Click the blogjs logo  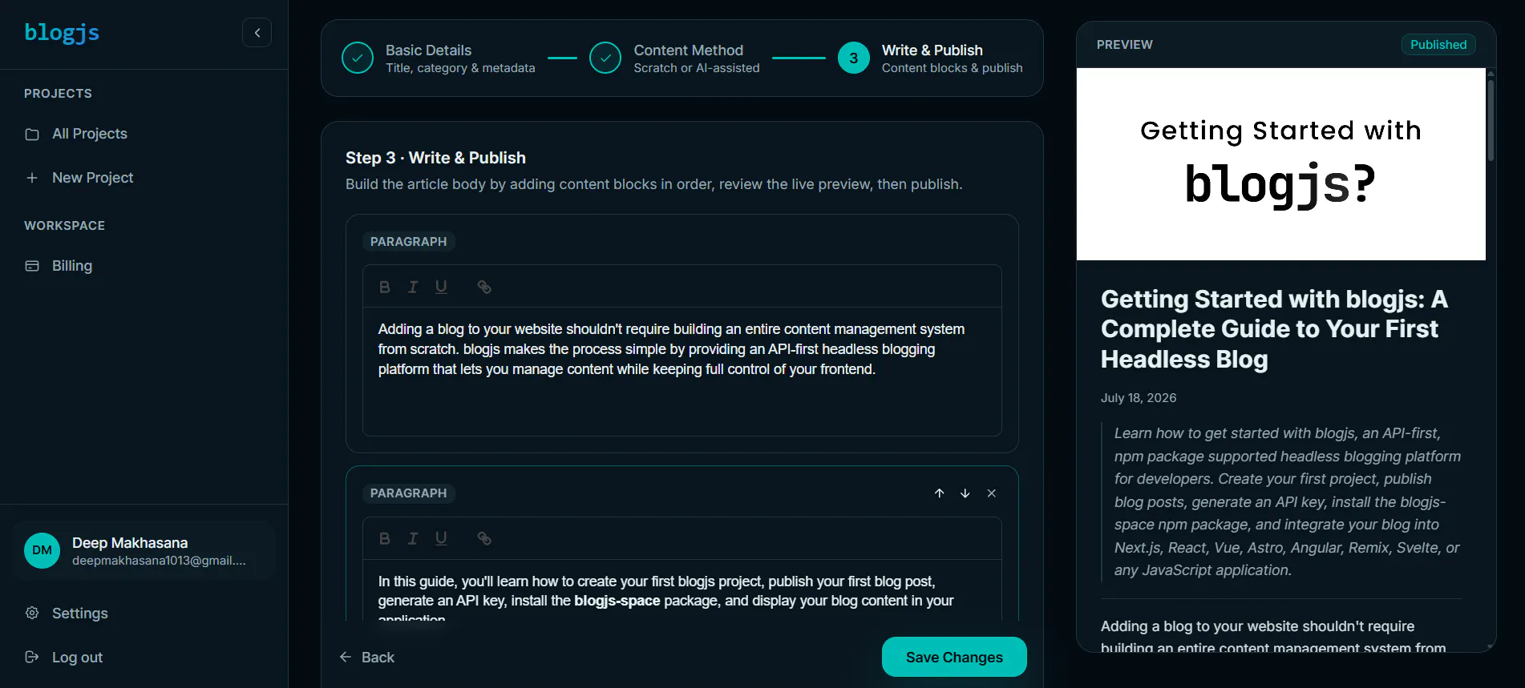(62, 33)
